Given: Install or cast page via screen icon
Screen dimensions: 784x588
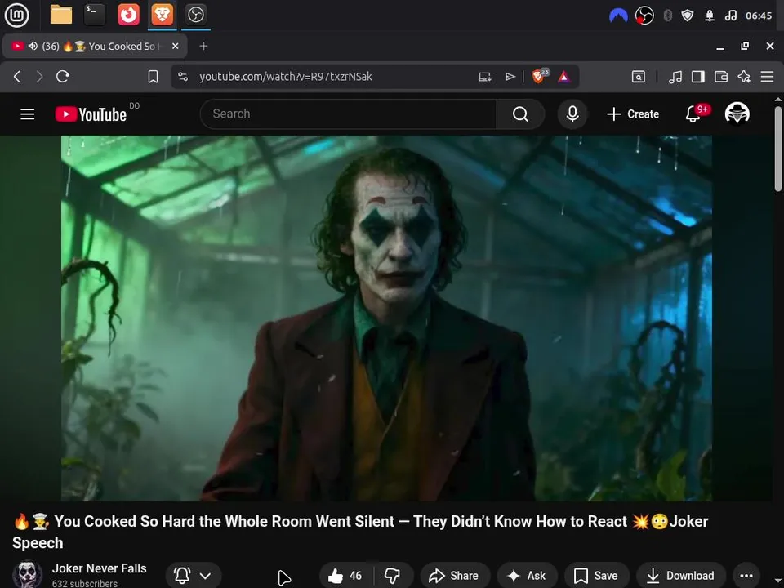Looking at the screenshot, I should coord(485,77).
